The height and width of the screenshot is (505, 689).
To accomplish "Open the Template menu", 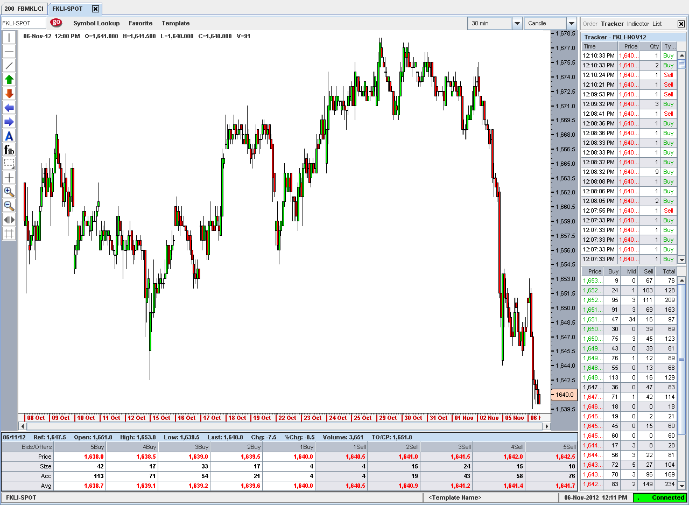I will point(175,23).
